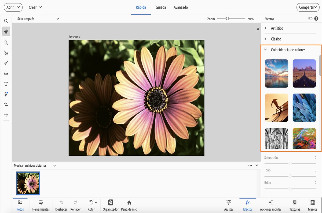Select the Red Eye removal tool
The height and width of the screenshot is (213, 322).
6,53
